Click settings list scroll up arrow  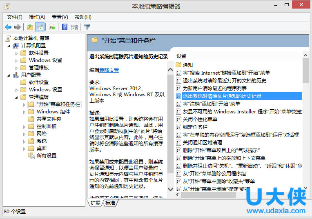pyautogui.click(x=305, y=55)
